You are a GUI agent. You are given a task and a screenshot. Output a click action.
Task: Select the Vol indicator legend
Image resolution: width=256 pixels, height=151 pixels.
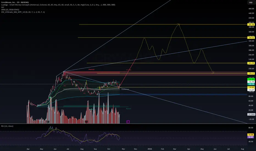pos(2,7)
